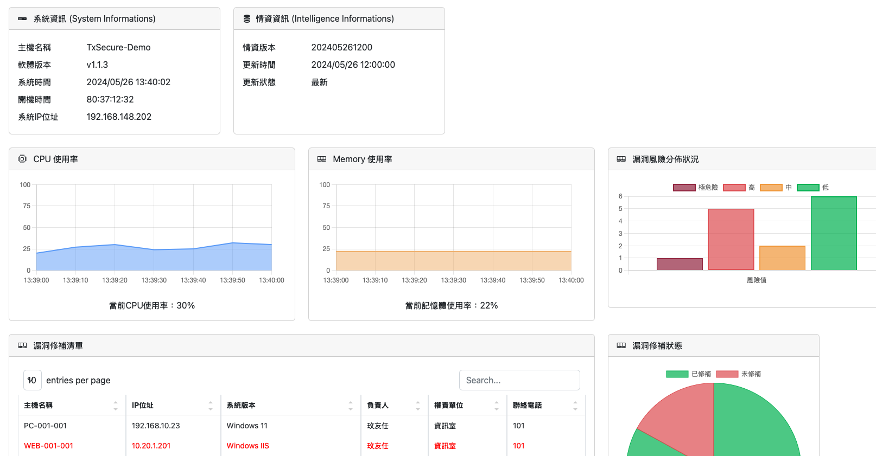Click the uptime value 80:37:12:32
The image size is (876, 456).
tap(110, 99)
